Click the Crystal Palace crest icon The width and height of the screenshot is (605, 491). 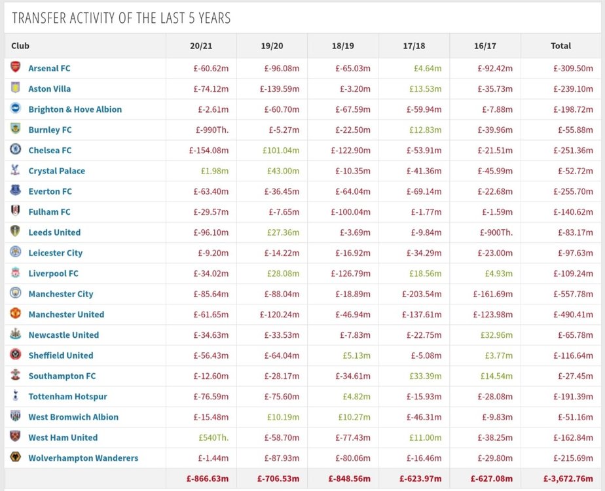(16, 170)
